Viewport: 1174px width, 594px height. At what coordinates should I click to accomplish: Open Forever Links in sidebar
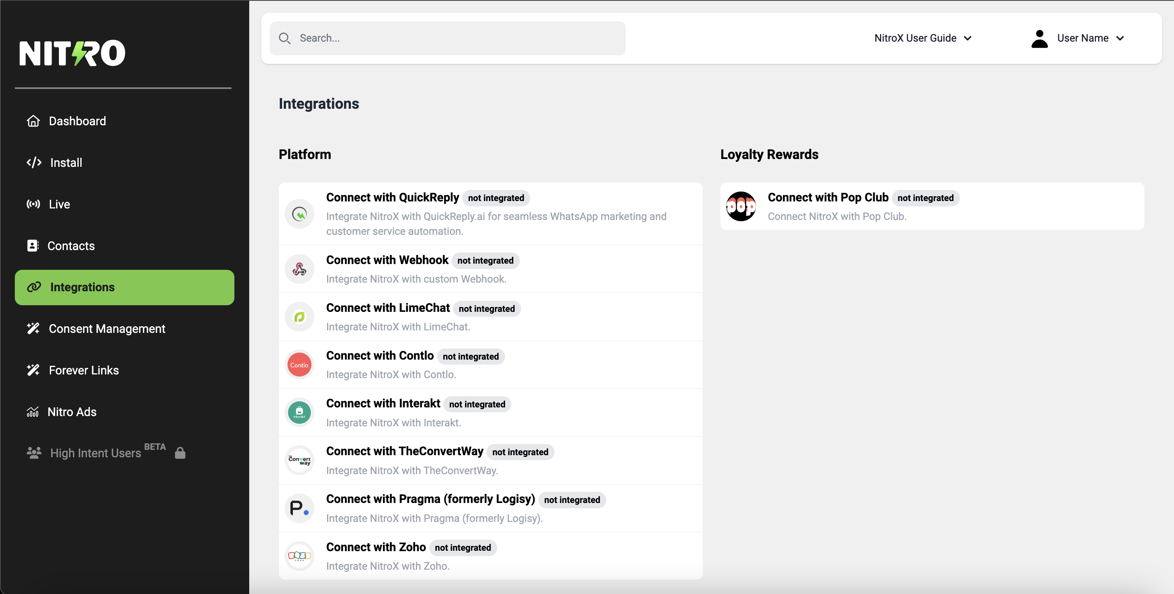pos(124,370)
